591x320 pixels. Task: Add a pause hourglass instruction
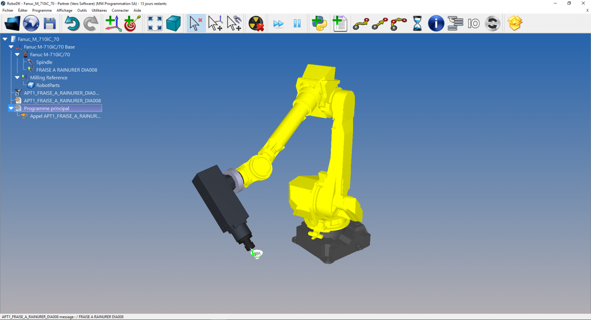click(x=417, y=24)
